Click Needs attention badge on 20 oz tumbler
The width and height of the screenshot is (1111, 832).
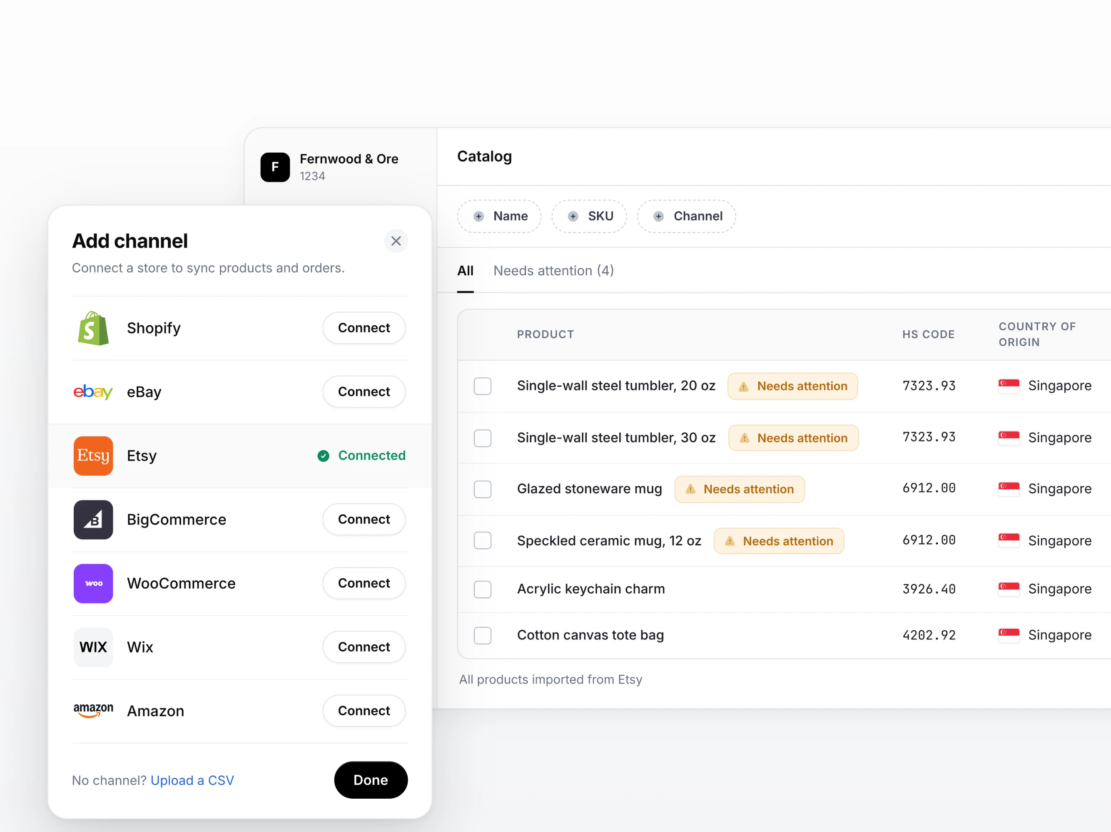coord(792,386)
